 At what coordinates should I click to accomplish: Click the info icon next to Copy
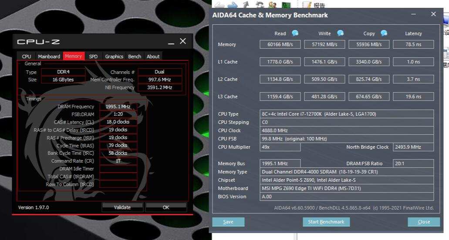[384, 33]
